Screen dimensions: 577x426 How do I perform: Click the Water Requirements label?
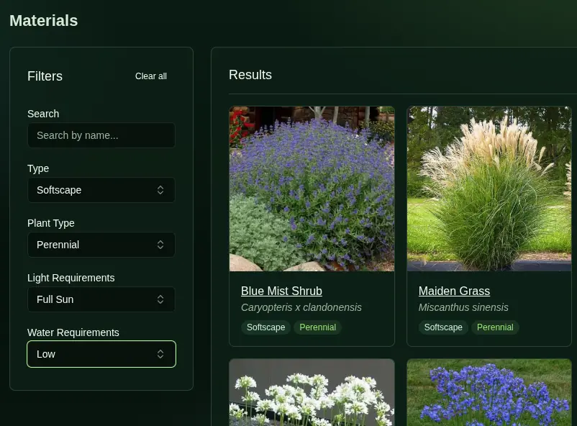[73, 332]
